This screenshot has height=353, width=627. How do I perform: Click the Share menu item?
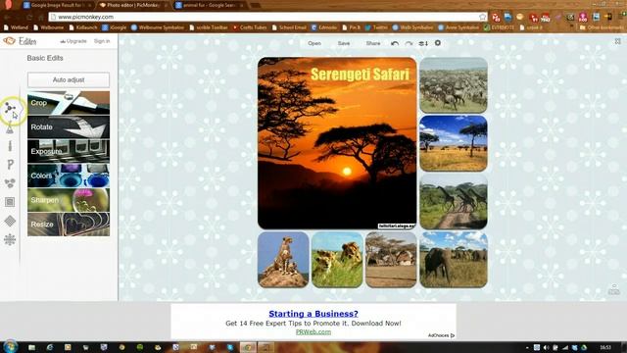(373, 43)
